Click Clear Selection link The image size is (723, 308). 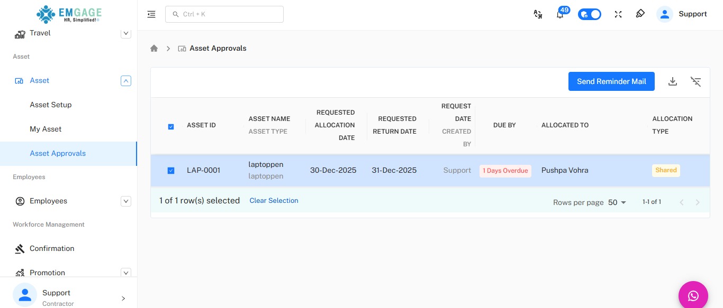(274, 200)
